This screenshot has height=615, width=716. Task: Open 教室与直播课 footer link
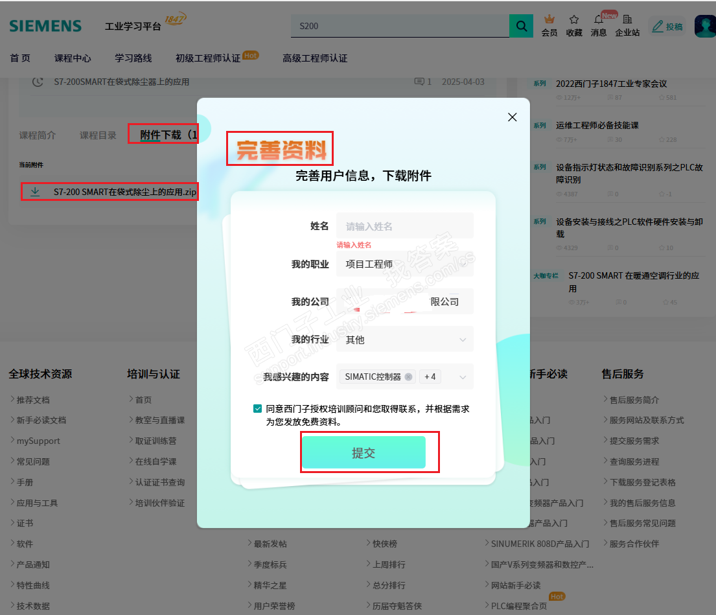pyautogui.click(x=160, y=420)
